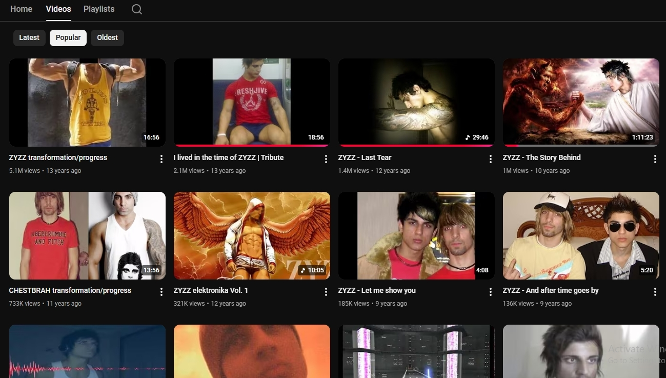Image resolution: width=666 pixels, height=378 pixels.
Task: Open I lived in the time of ZYZZ title
Action: [x=229, y=157]
